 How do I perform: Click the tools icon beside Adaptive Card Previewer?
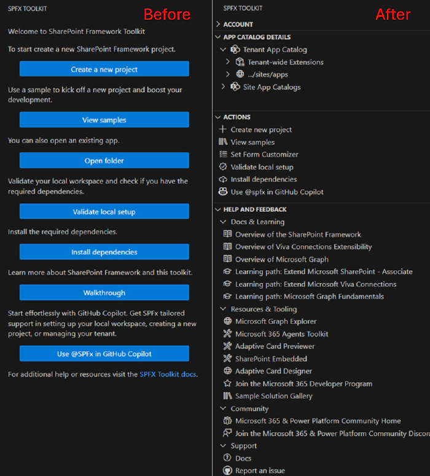(228, 346)
